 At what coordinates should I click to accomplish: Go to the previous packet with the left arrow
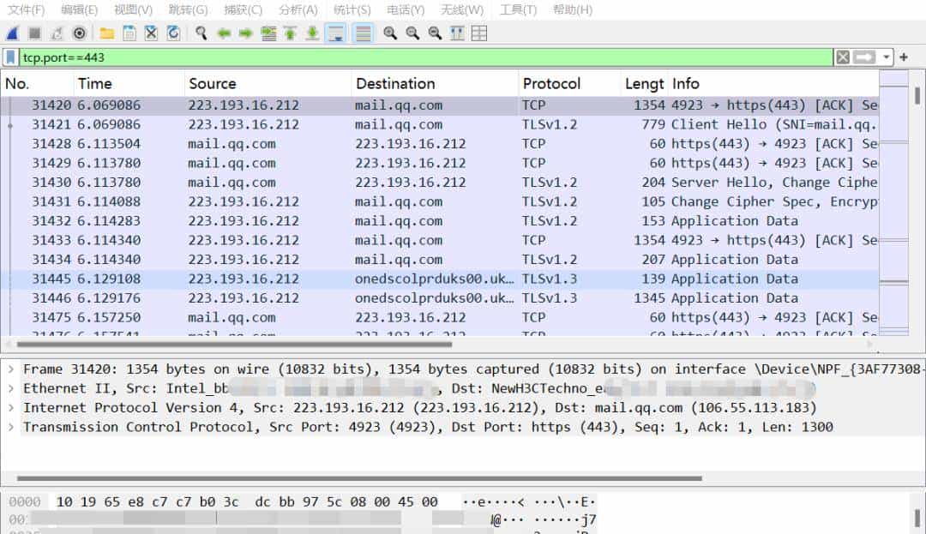[223, 33]
